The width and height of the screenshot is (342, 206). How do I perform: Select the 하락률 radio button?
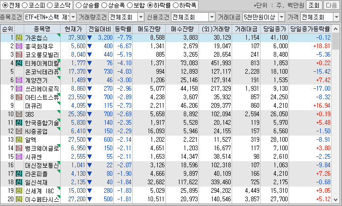pos(150,5)
